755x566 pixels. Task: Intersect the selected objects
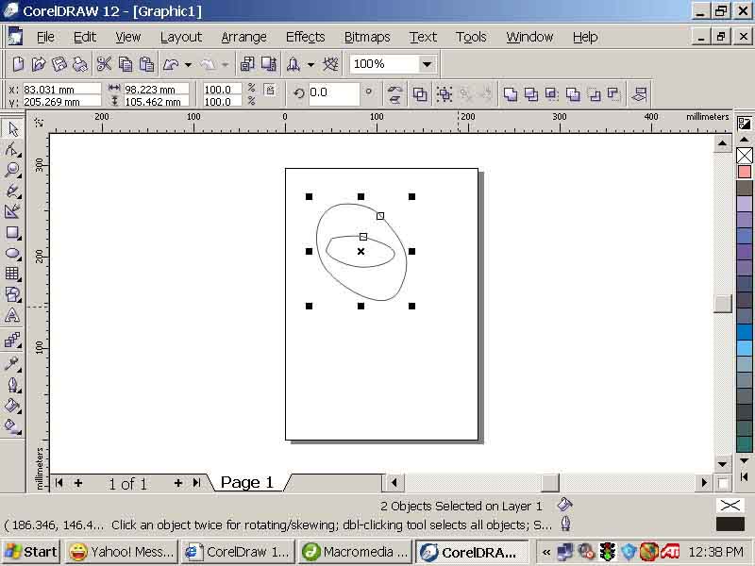[x=552, y=93]
